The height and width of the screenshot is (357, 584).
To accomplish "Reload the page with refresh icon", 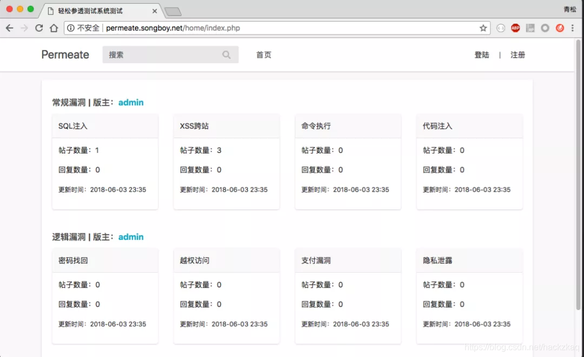I will pyautogui.click(x=39, y=28).
